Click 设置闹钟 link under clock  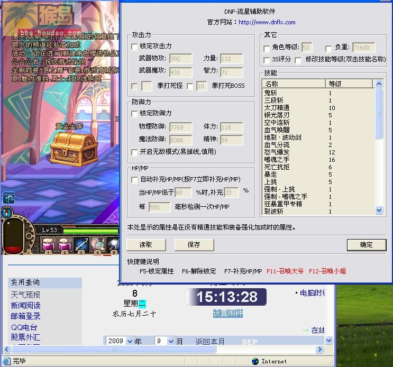[228, 313]
